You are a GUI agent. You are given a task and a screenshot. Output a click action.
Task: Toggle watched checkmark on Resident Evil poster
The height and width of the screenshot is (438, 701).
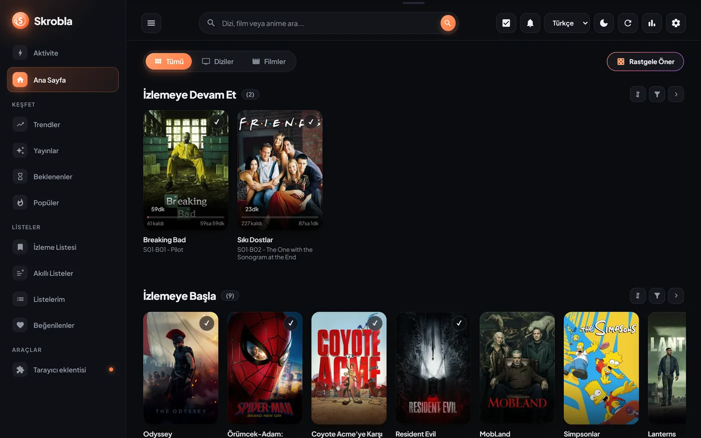[x=459, y=323]
